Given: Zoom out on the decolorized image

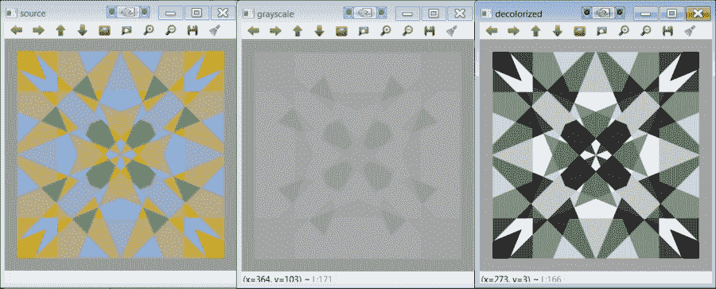Looking at the screenshot, I should [645, 30].
